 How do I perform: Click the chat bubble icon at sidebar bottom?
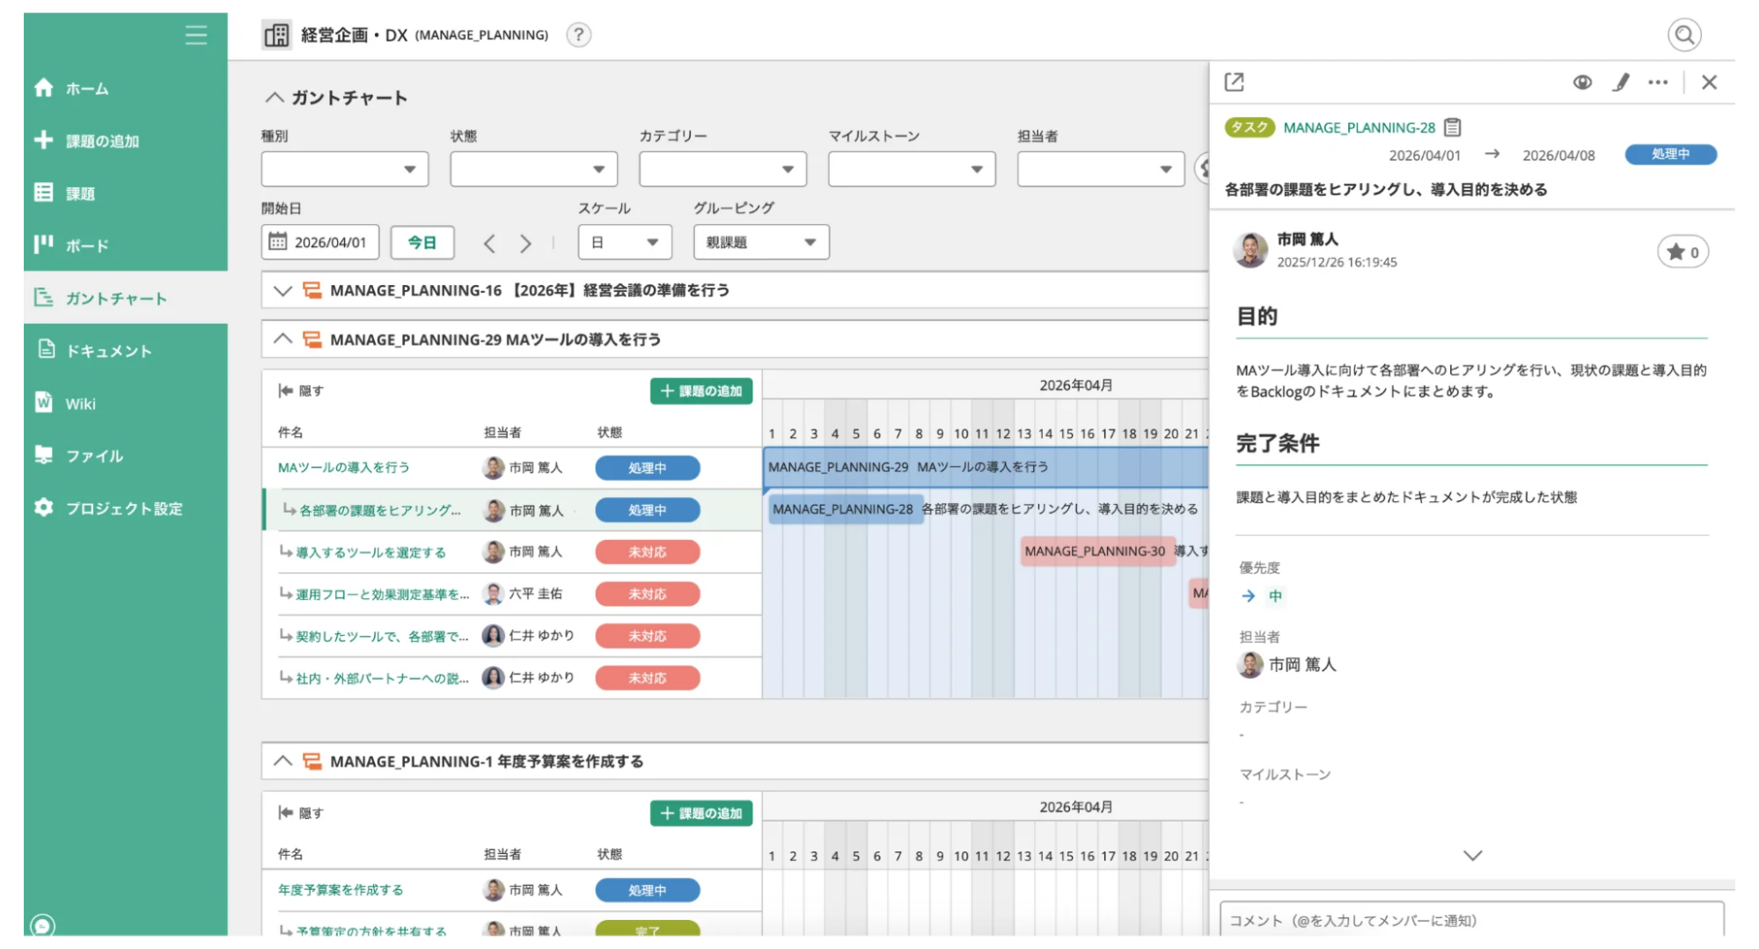click(x=42, y=925)
